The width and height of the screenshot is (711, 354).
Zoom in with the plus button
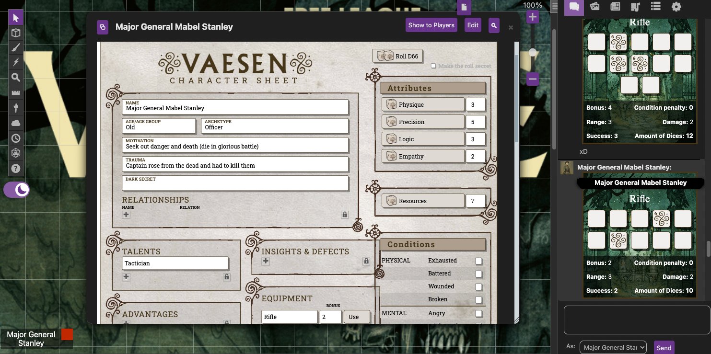coord(533,18)
